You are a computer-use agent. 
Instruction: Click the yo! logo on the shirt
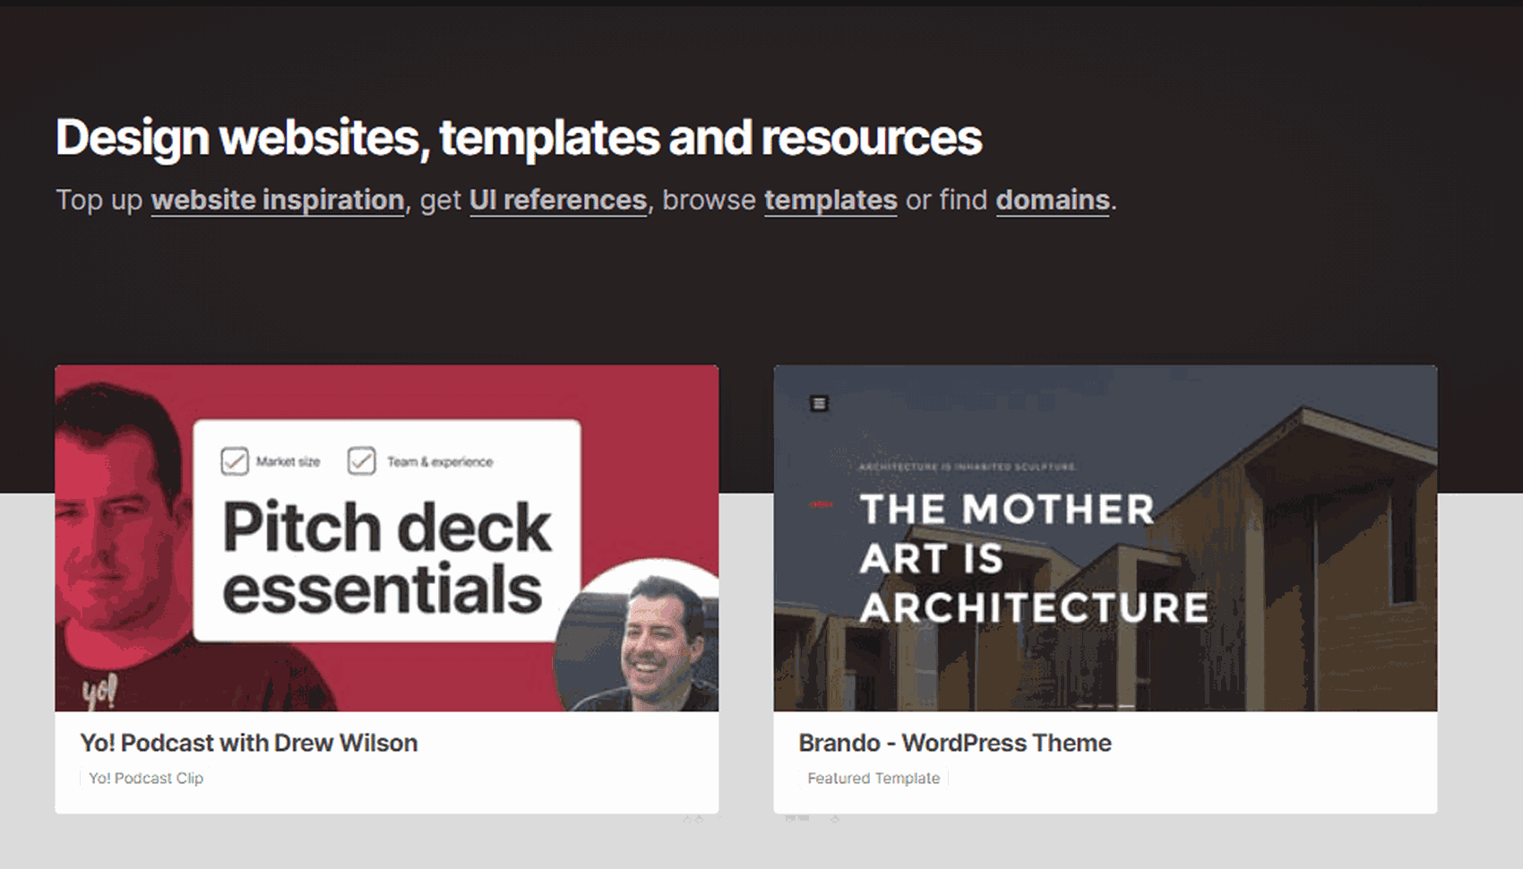tap(99, 691)
